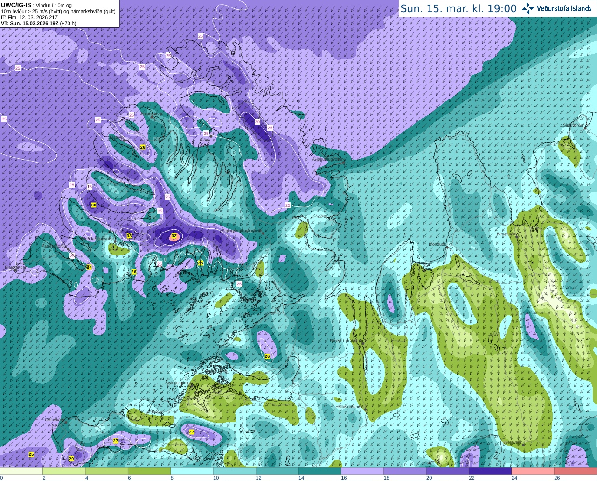Pick the dark teal 14–16 legend swatch
Viewport: 597px width, 481px height.
320,471
